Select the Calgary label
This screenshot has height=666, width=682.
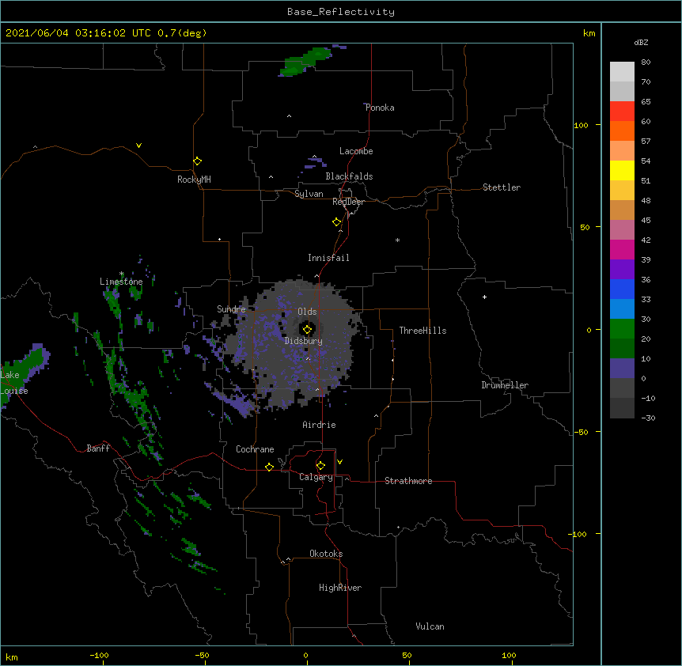point(316,477)
